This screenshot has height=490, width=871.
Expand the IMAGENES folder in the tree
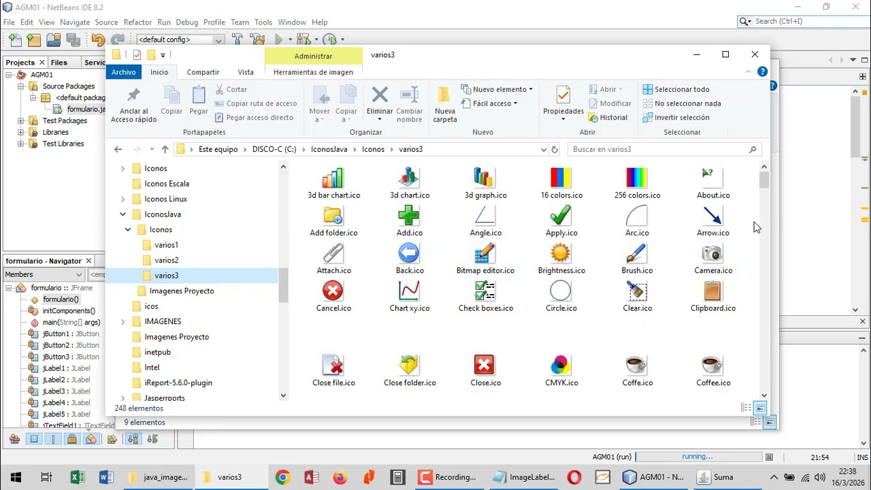[x=122, y=321]
